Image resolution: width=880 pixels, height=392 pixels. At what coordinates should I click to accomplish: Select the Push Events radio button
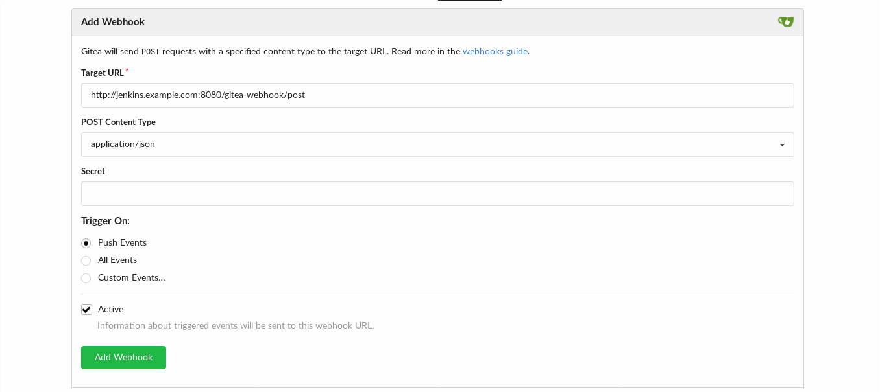(86, 243)
